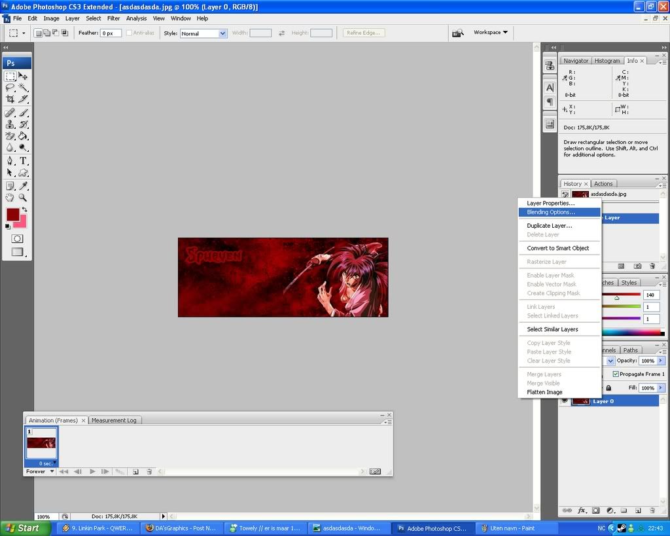Select the Rectangular Marquee tool

point(10,77)
